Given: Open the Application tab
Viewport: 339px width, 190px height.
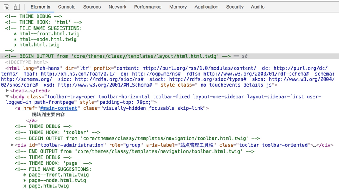Looking at the screenshot, I should (x=206, y=7).
